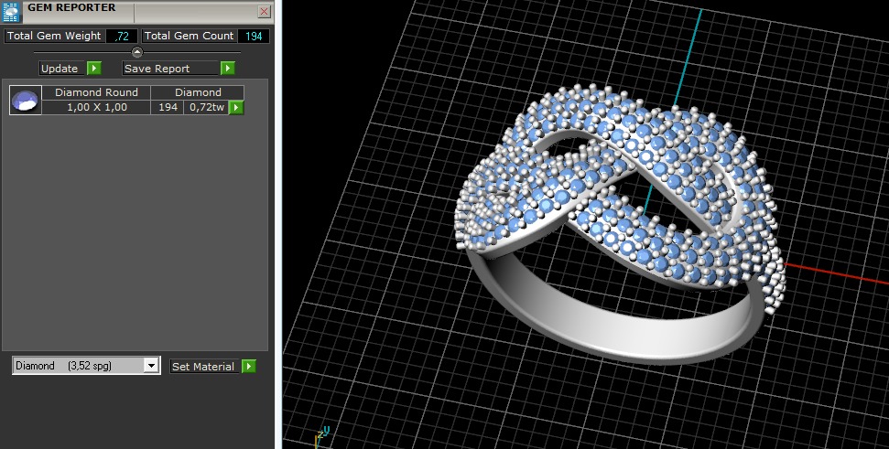Close the Gem Reporter panel
This screenshot has height=449, width=889.
tap(265, 11)
